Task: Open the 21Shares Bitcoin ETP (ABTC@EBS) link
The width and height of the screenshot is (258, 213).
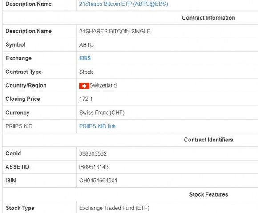Action: (x=124, y=4)
